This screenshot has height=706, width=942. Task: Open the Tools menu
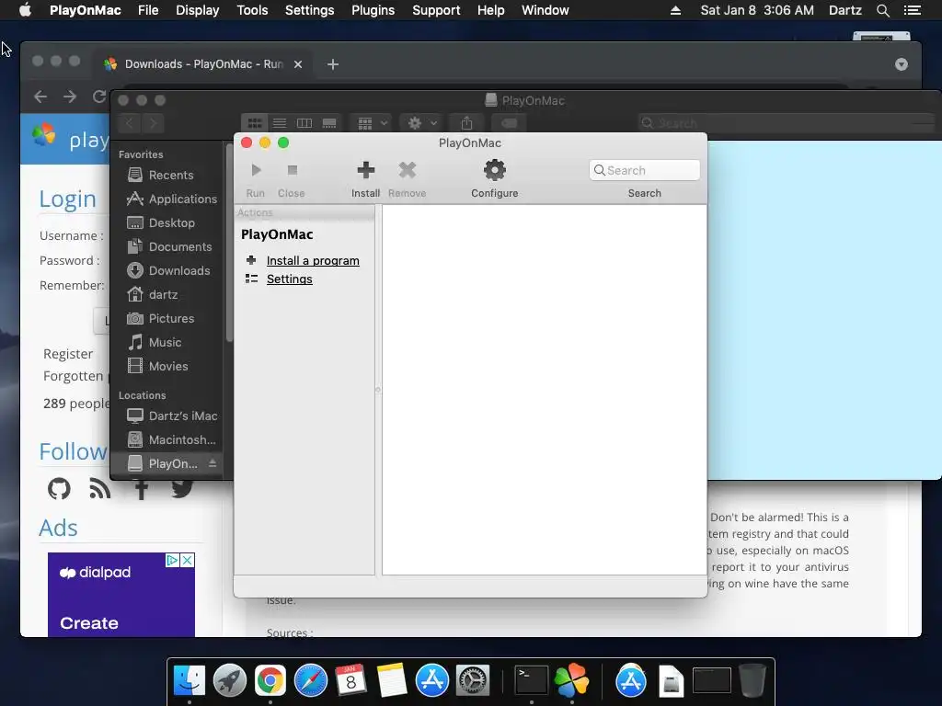click(x=252, y=10)
